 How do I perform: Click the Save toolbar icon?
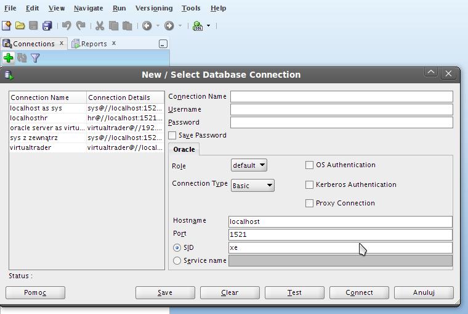pos(33,26)
